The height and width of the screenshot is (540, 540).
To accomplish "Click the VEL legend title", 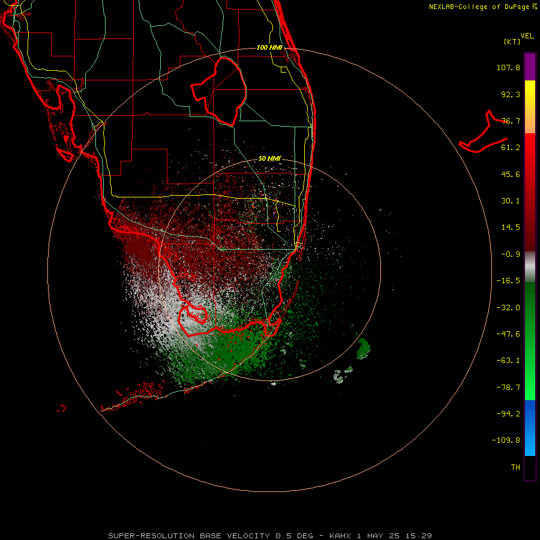I will (x=527, y=36).
